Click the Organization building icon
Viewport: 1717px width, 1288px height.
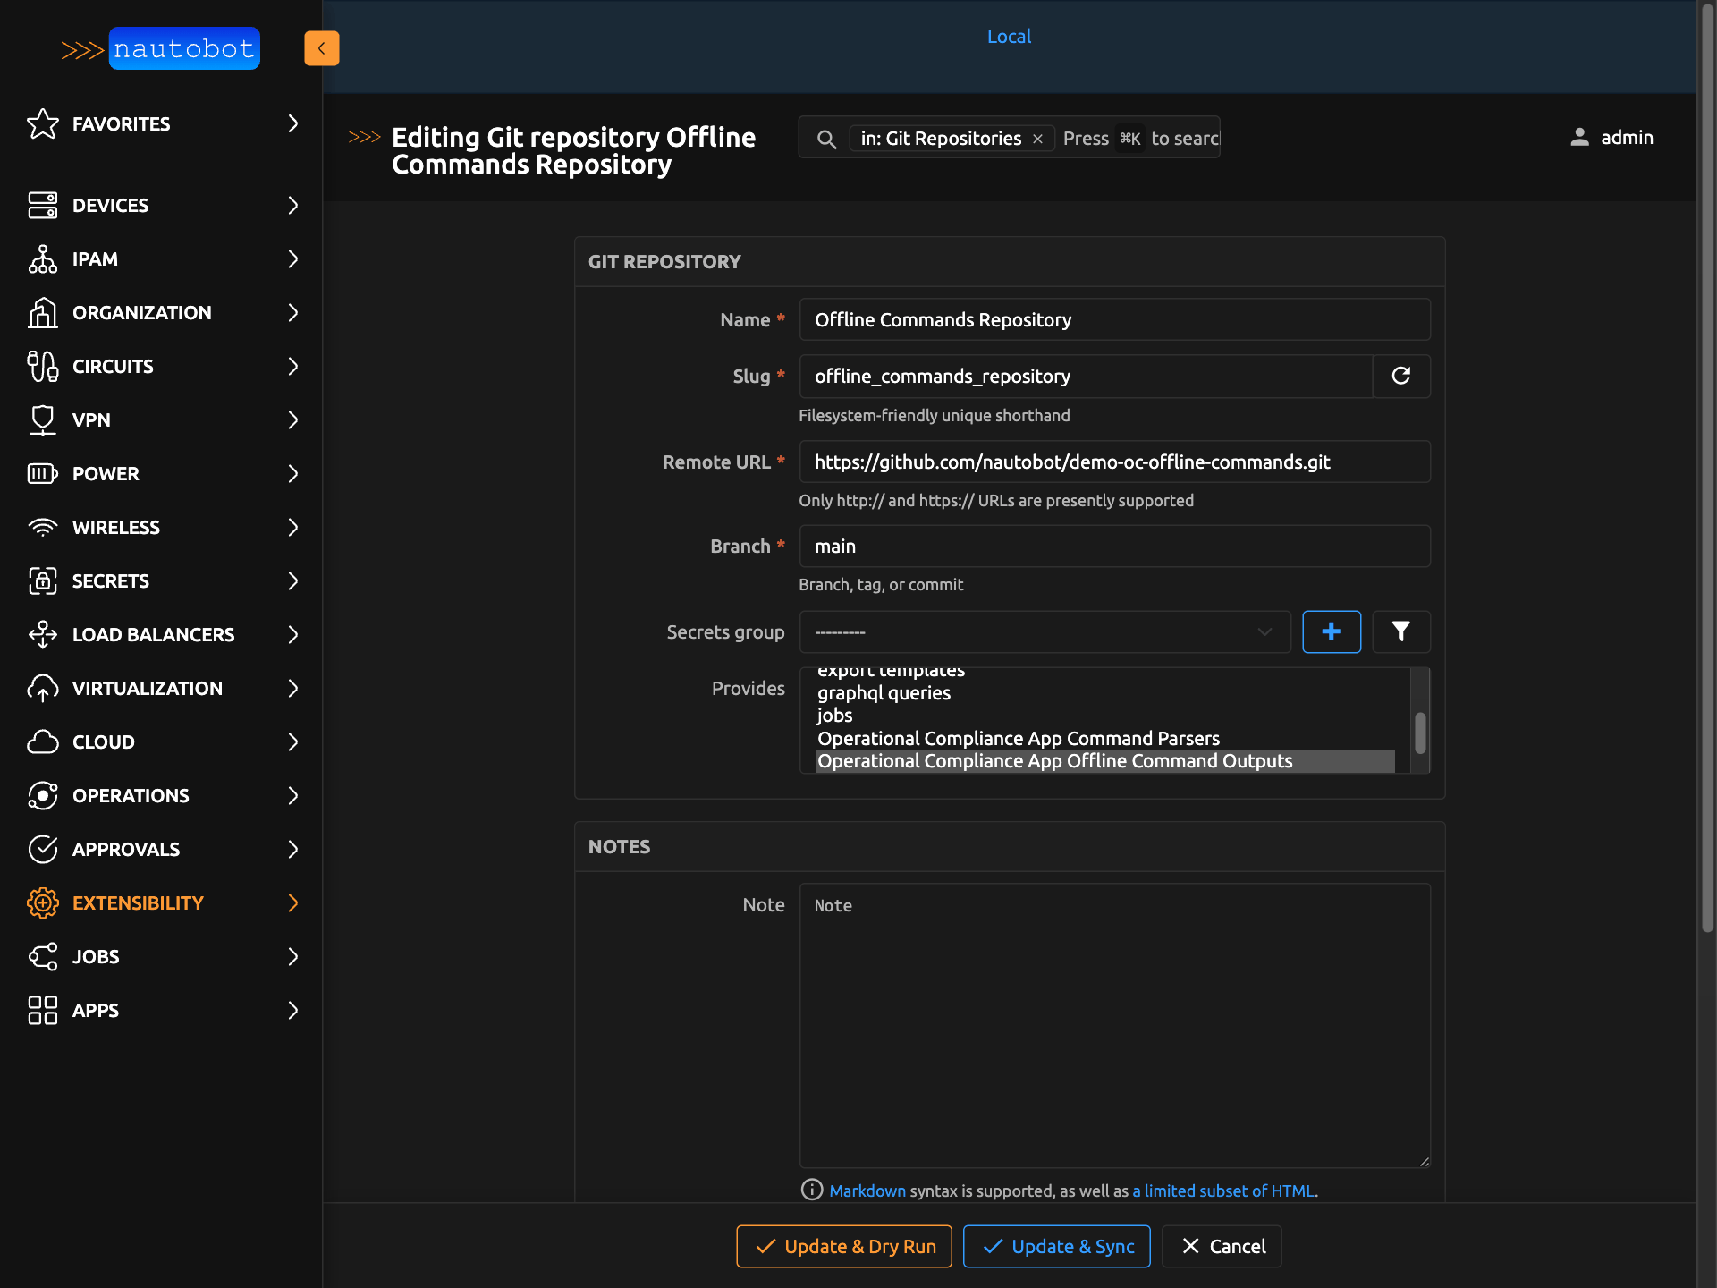[43, 312]
